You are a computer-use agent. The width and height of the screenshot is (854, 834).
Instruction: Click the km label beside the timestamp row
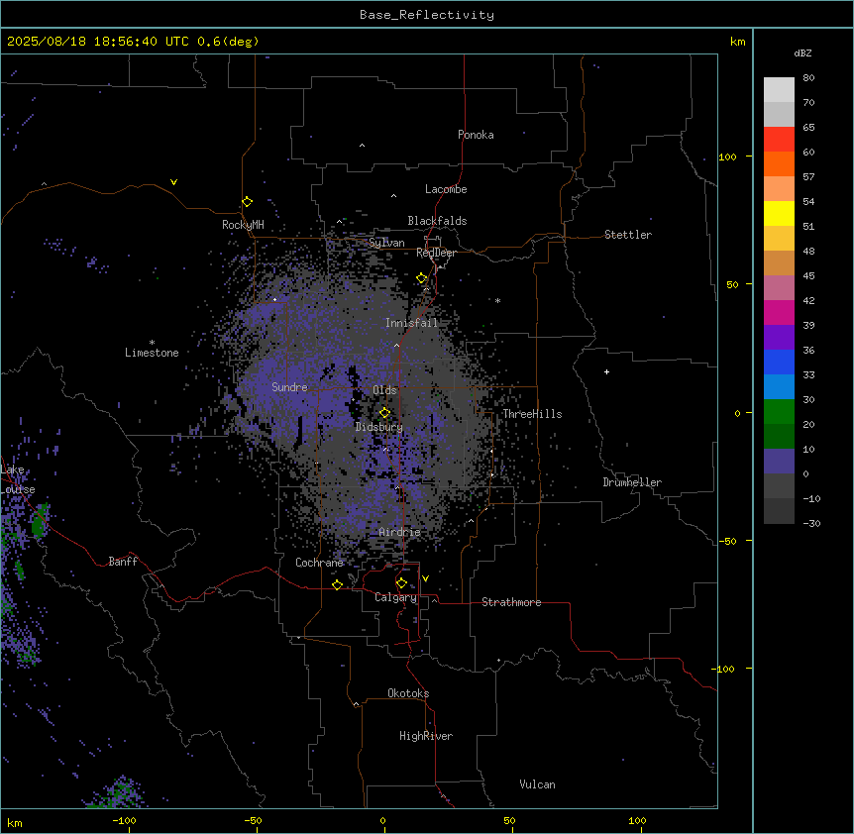point(737,42)
